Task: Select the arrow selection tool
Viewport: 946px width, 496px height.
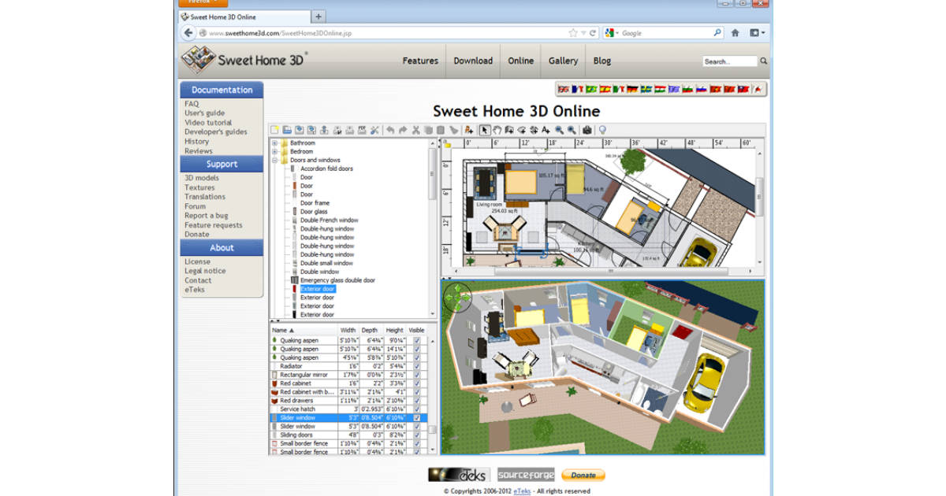Action: (483, 131)
